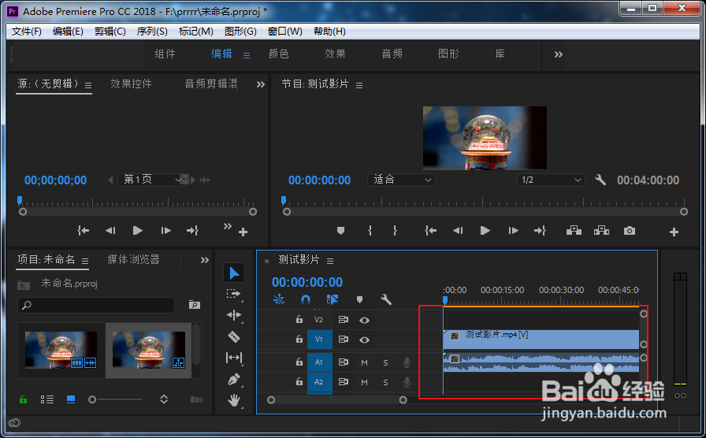Expand hidden Source panel tabs

pos(261,84)
